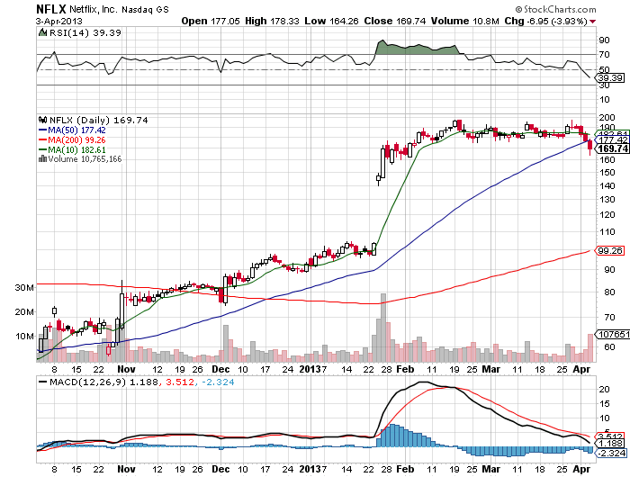Click the date '3-Apr-2013'

(58, 22)
